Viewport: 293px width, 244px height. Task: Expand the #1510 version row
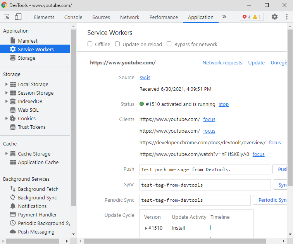point(146,228)
